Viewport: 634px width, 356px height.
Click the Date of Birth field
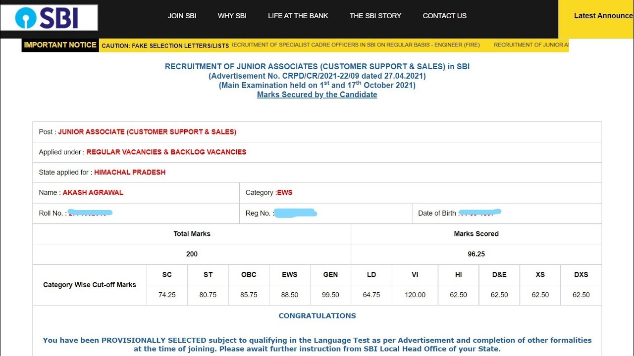pos(507,213)
